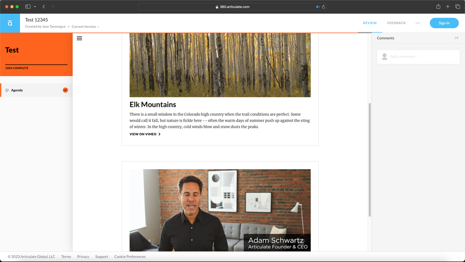Click the Elk Mountains heading
465x262 pixels.
[153, 105]
